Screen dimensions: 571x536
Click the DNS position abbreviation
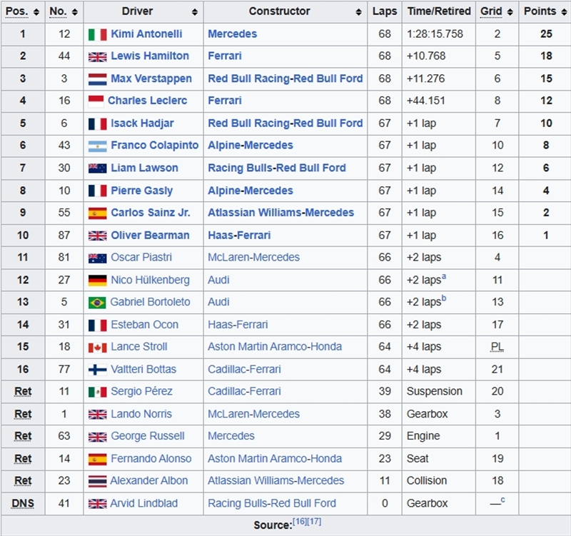[x=23, y=503]
